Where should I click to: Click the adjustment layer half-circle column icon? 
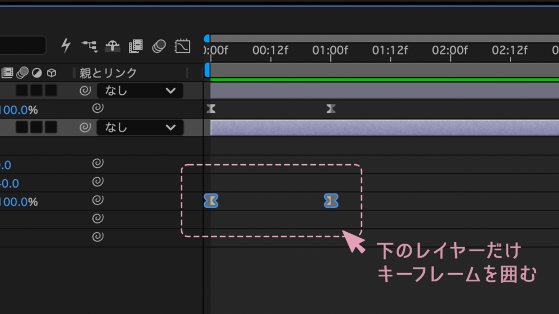[x=37, y=73]
